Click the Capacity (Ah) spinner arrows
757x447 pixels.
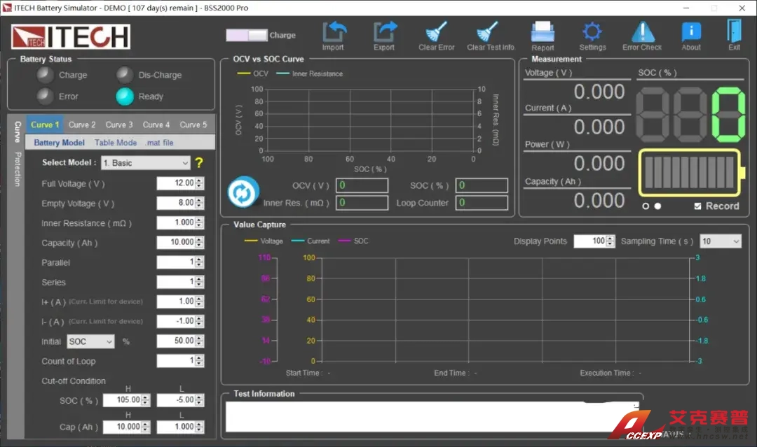[x=199, y=242]
